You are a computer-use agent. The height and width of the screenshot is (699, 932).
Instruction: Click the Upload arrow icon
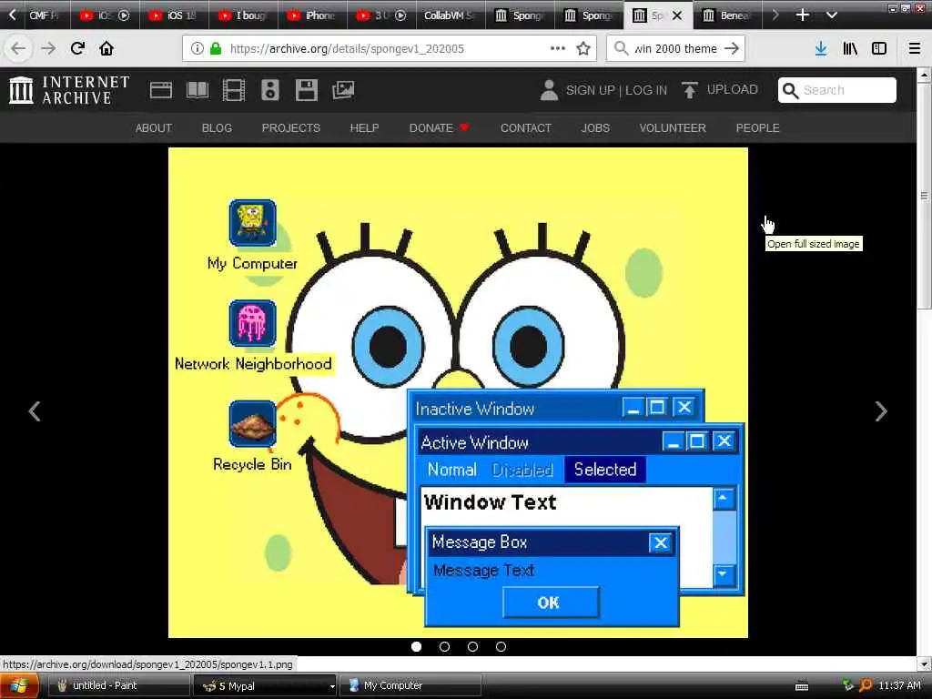point(690,90)
